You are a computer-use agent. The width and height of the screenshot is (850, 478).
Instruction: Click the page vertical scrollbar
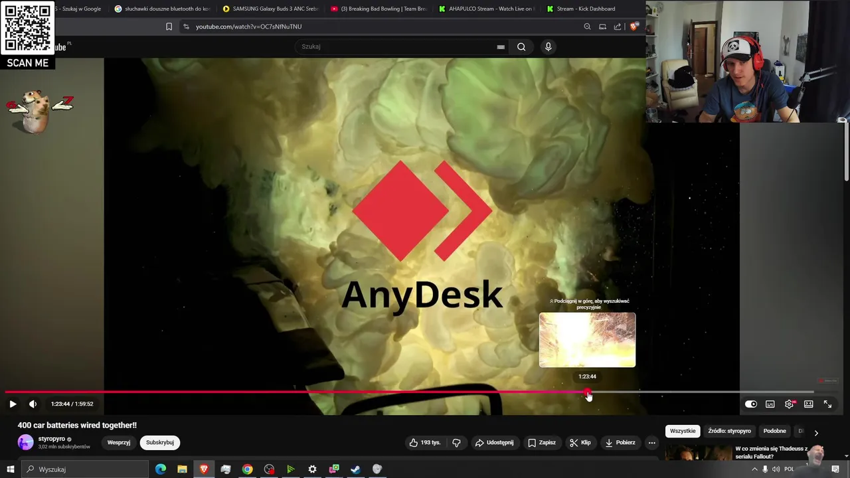pyautogui.click(x=847, y=153)
